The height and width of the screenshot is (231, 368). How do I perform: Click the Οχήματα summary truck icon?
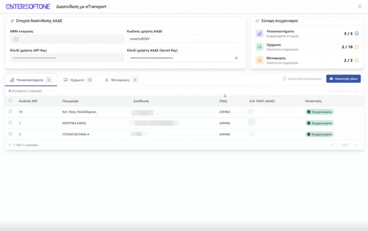(260, 47)
